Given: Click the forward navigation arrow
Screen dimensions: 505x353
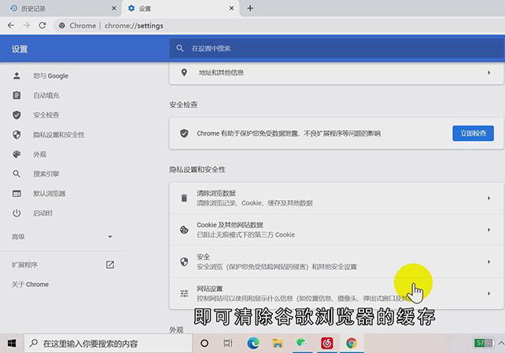Looking at the screenshot, I should (x=27, y=25).
